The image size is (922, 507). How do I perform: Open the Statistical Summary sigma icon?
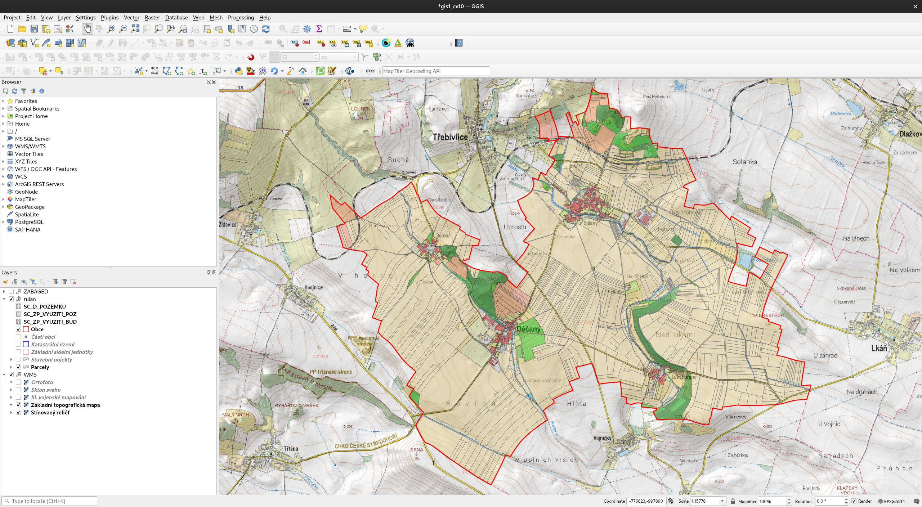(x=319, y=29)
